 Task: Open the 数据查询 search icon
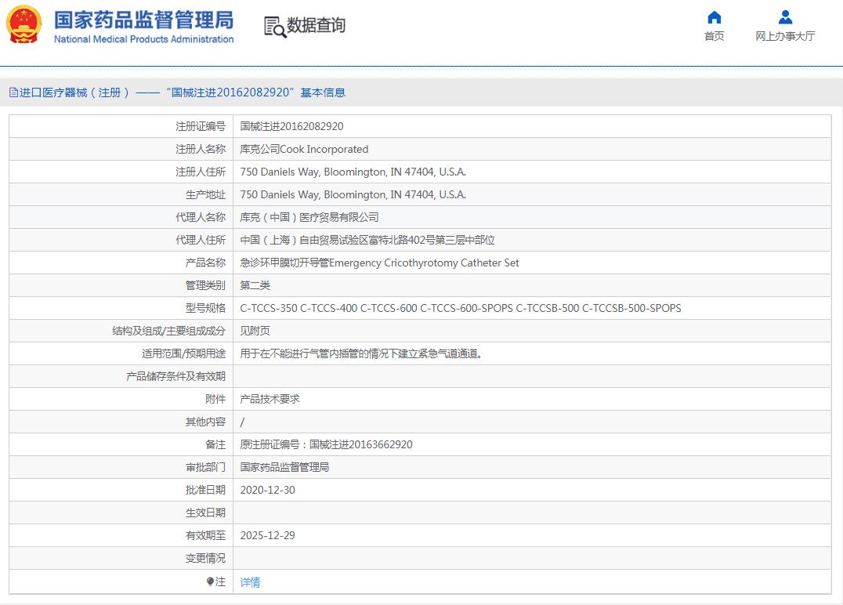click(x=275, y=27)
